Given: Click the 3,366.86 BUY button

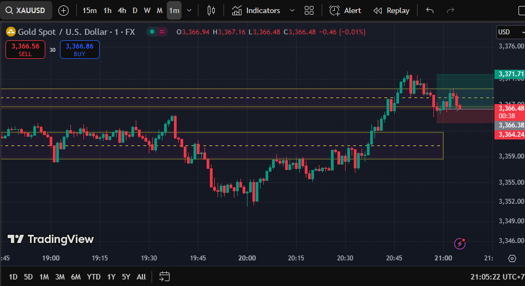Looking at the screenshot, I should click(80, 50).
